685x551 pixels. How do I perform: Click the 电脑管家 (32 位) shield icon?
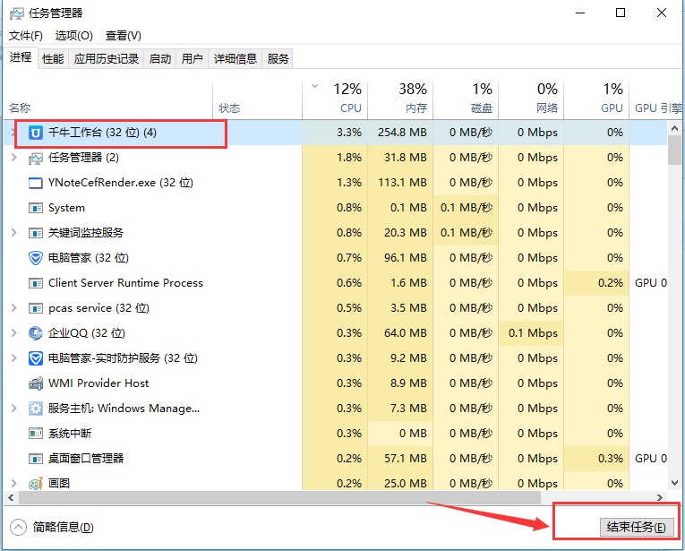[x=36, y=258]
